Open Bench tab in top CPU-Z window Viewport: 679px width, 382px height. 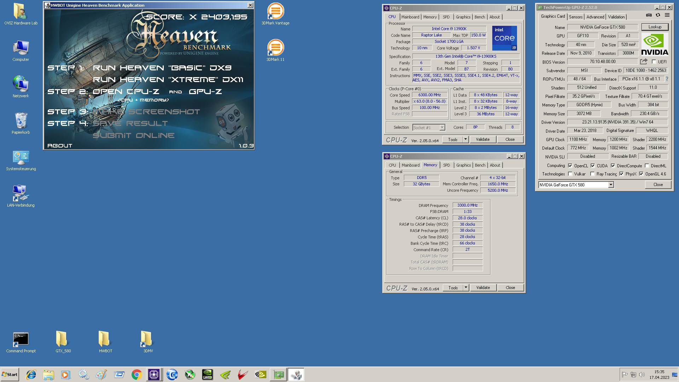[x=480, y=17]
